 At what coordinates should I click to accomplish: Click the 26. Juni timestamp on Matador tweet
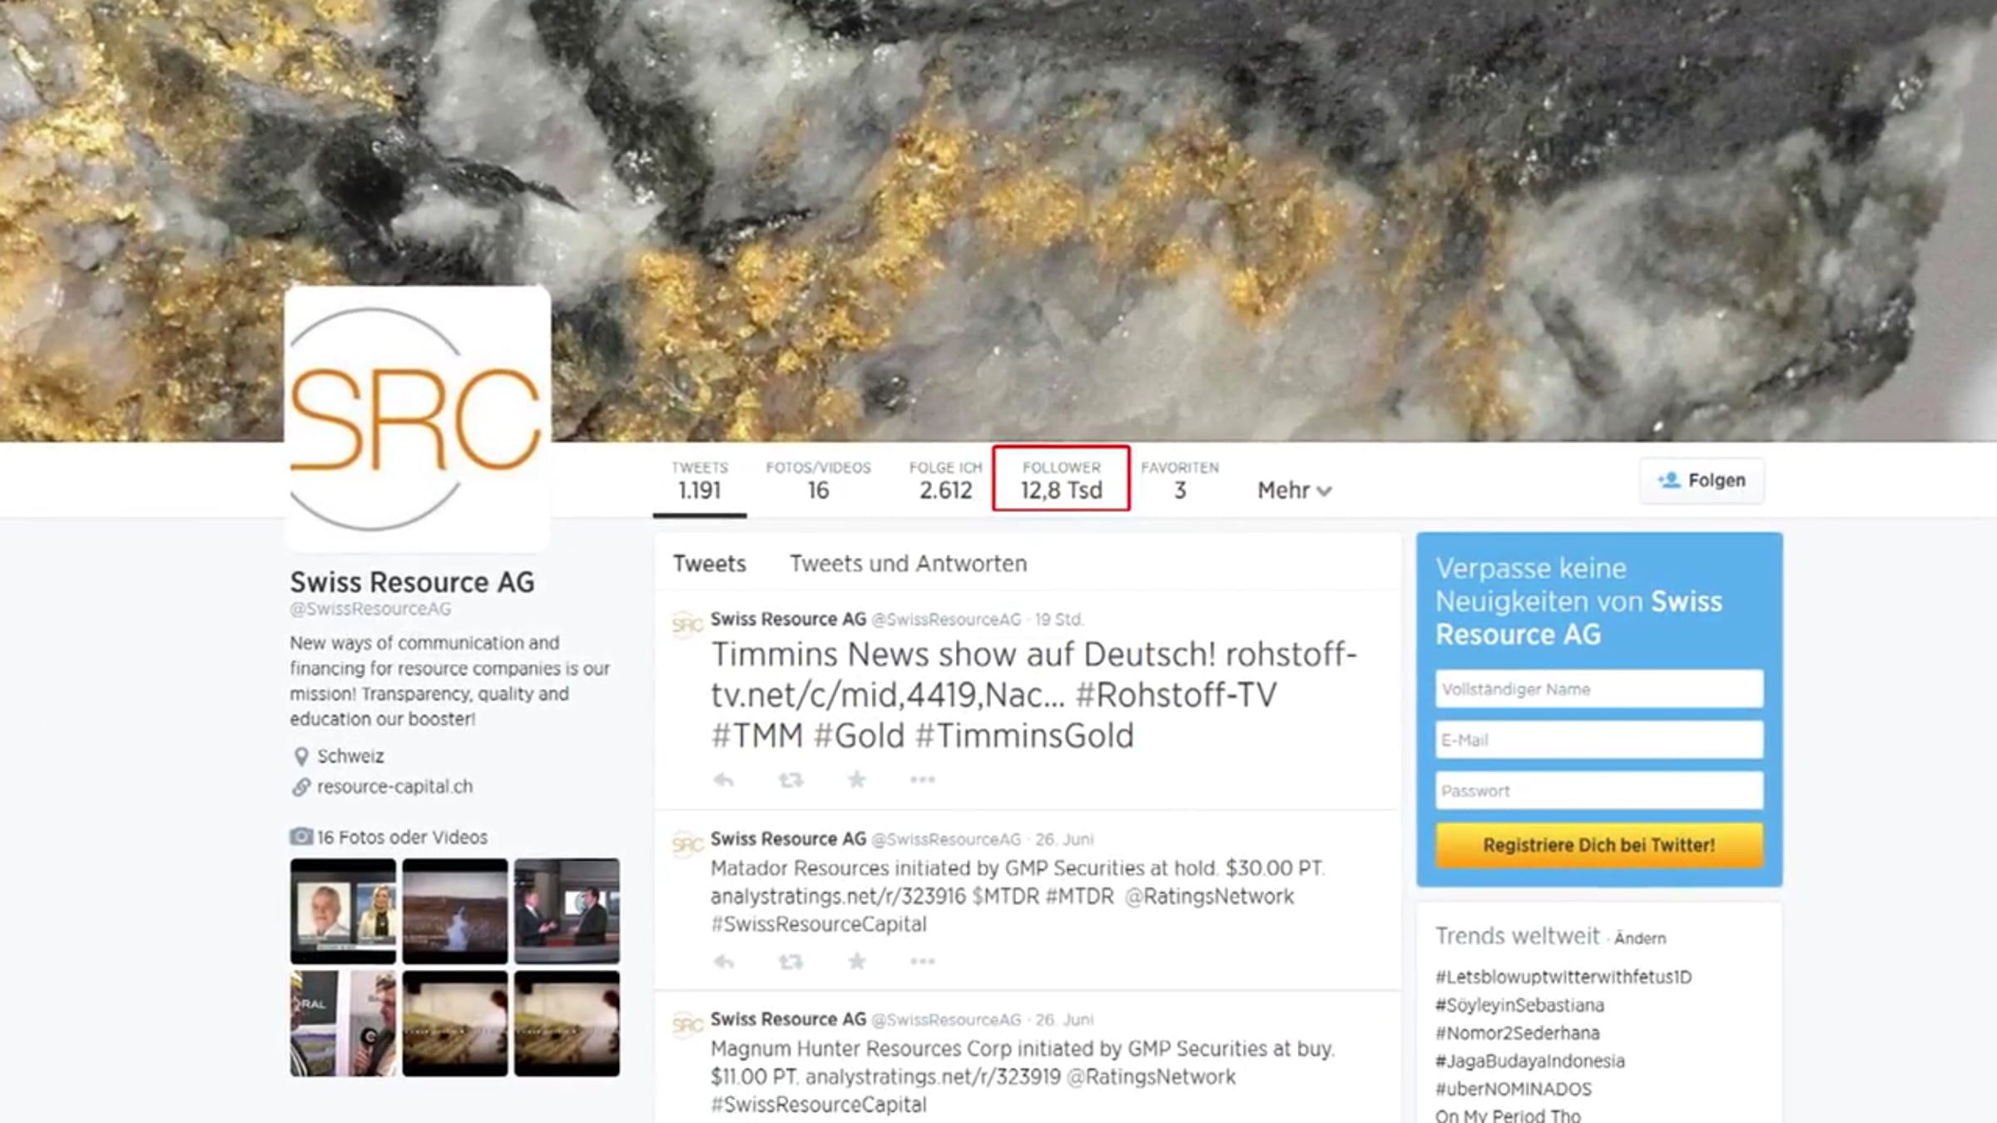(x=1064, y=839)
